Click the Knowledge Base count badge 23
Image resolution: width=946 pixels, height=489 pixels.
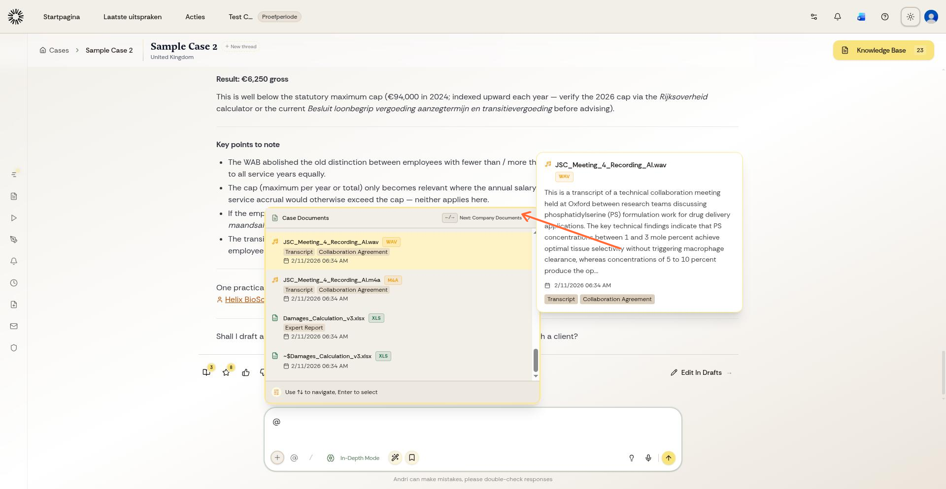[x=920, y=50]
